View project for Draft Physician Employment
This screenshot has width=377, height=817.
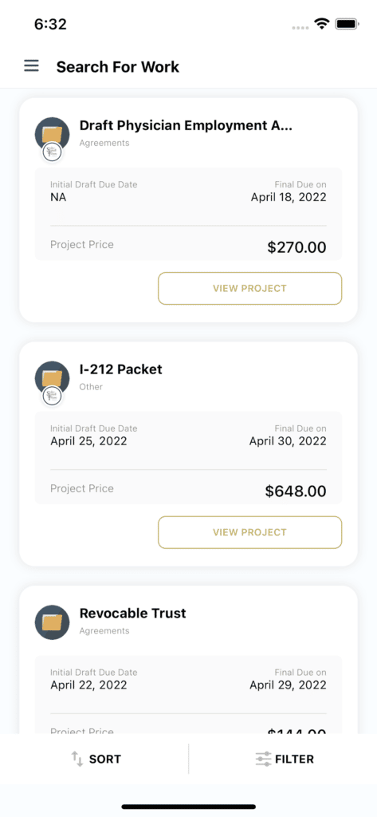coord(250,288)
